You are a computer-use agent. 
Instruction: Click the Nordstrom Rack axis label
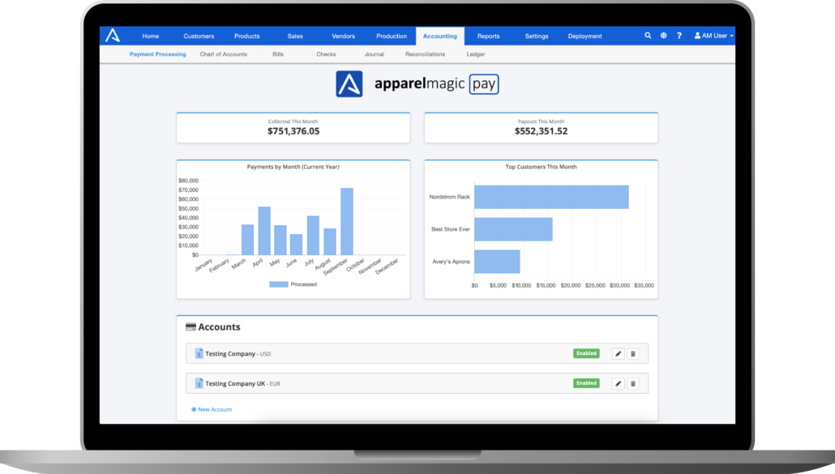click(449, 197)
